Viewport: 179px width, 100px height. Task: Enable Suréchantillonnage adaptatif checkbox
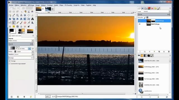pos(10,64)
